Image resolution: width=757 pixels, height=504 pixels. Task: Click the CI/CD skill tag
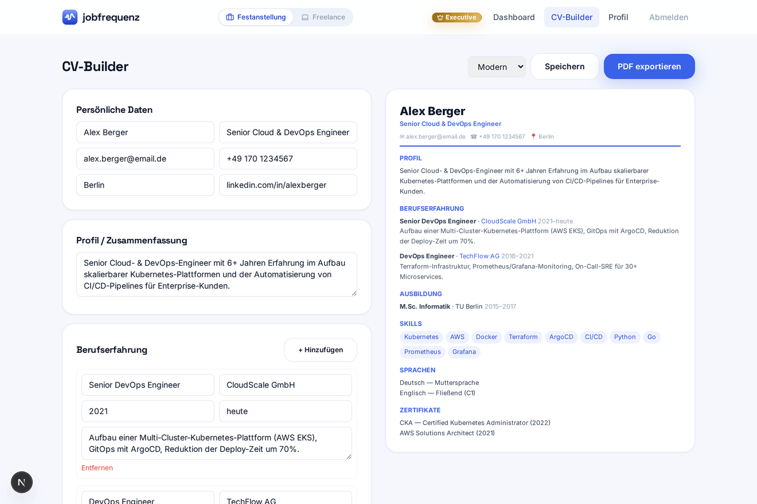point(594,337)
